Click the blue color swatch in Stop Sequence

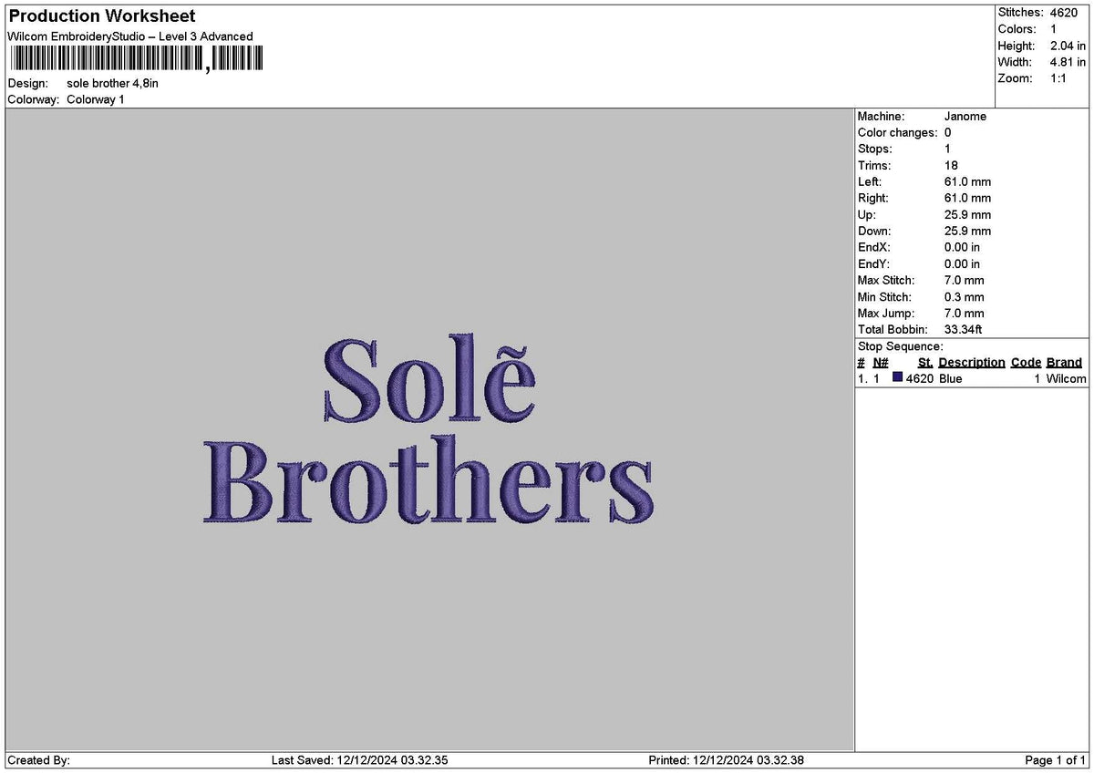click(898, 377)
